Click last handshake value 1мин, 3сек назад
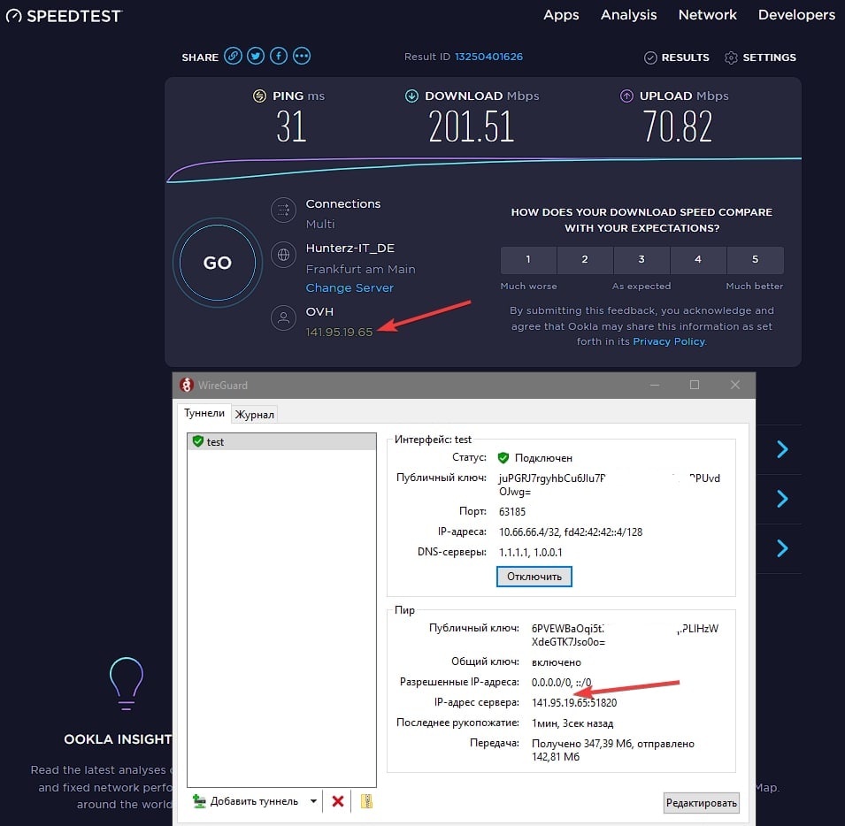 (x=572, y=723)
